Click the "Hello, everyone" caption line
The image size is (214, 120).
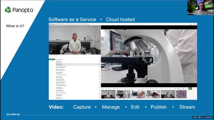(59, 59)
